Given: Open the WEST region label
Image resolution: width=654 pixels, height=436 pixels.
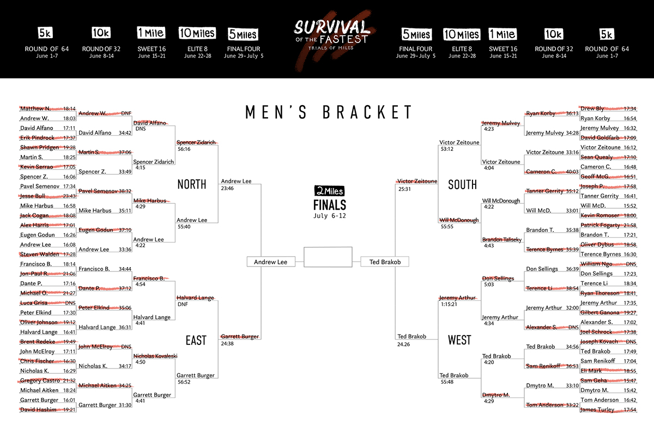Looking at the screenshot, I should pyautogui.click(x=459, y=341).
